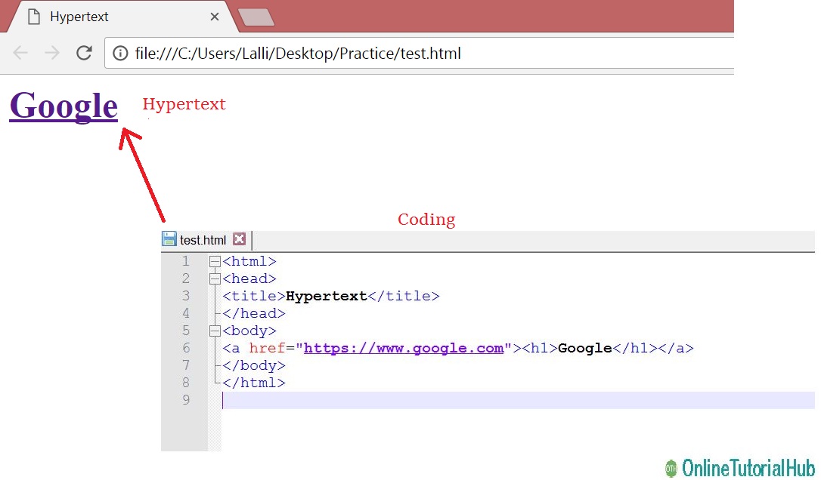Close the test.html tab
The image size is (821, 480).
pos(239,238)
